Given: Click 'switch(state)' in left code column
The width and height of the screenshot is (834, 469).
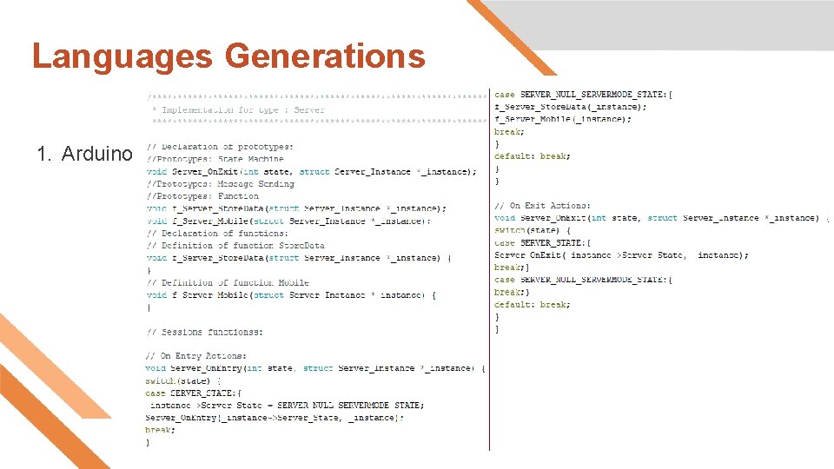Looking at the screenshot, I should 183,380.
